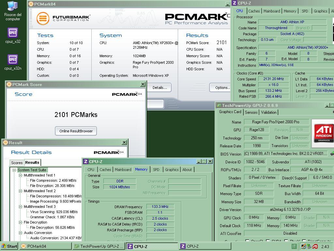Collapse the Audio Conversion group node
Screen dimensions: 334x251
click(20, 233)
